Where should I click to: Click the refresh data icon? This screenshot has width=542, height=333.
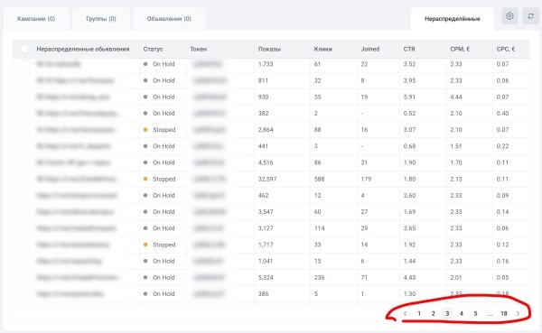[x=530, y=16]
